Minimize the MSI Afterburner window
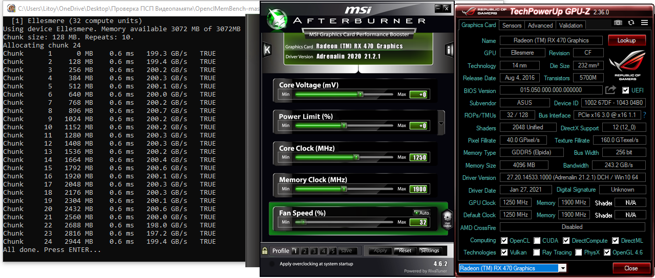The height and width of the screenshot is (278, 655). [438, 8]
